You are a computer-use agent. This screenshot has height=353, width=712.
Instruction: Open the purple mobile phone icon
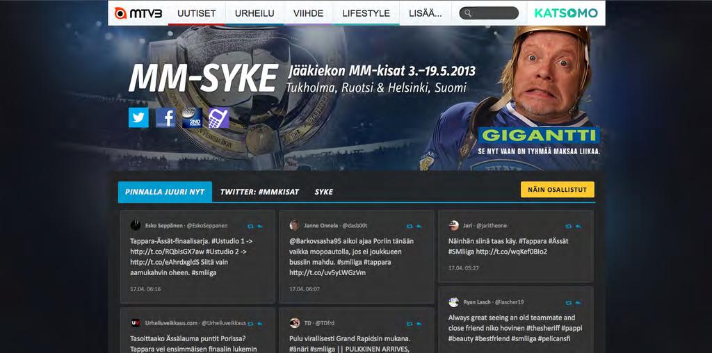(x=218, y=117)
